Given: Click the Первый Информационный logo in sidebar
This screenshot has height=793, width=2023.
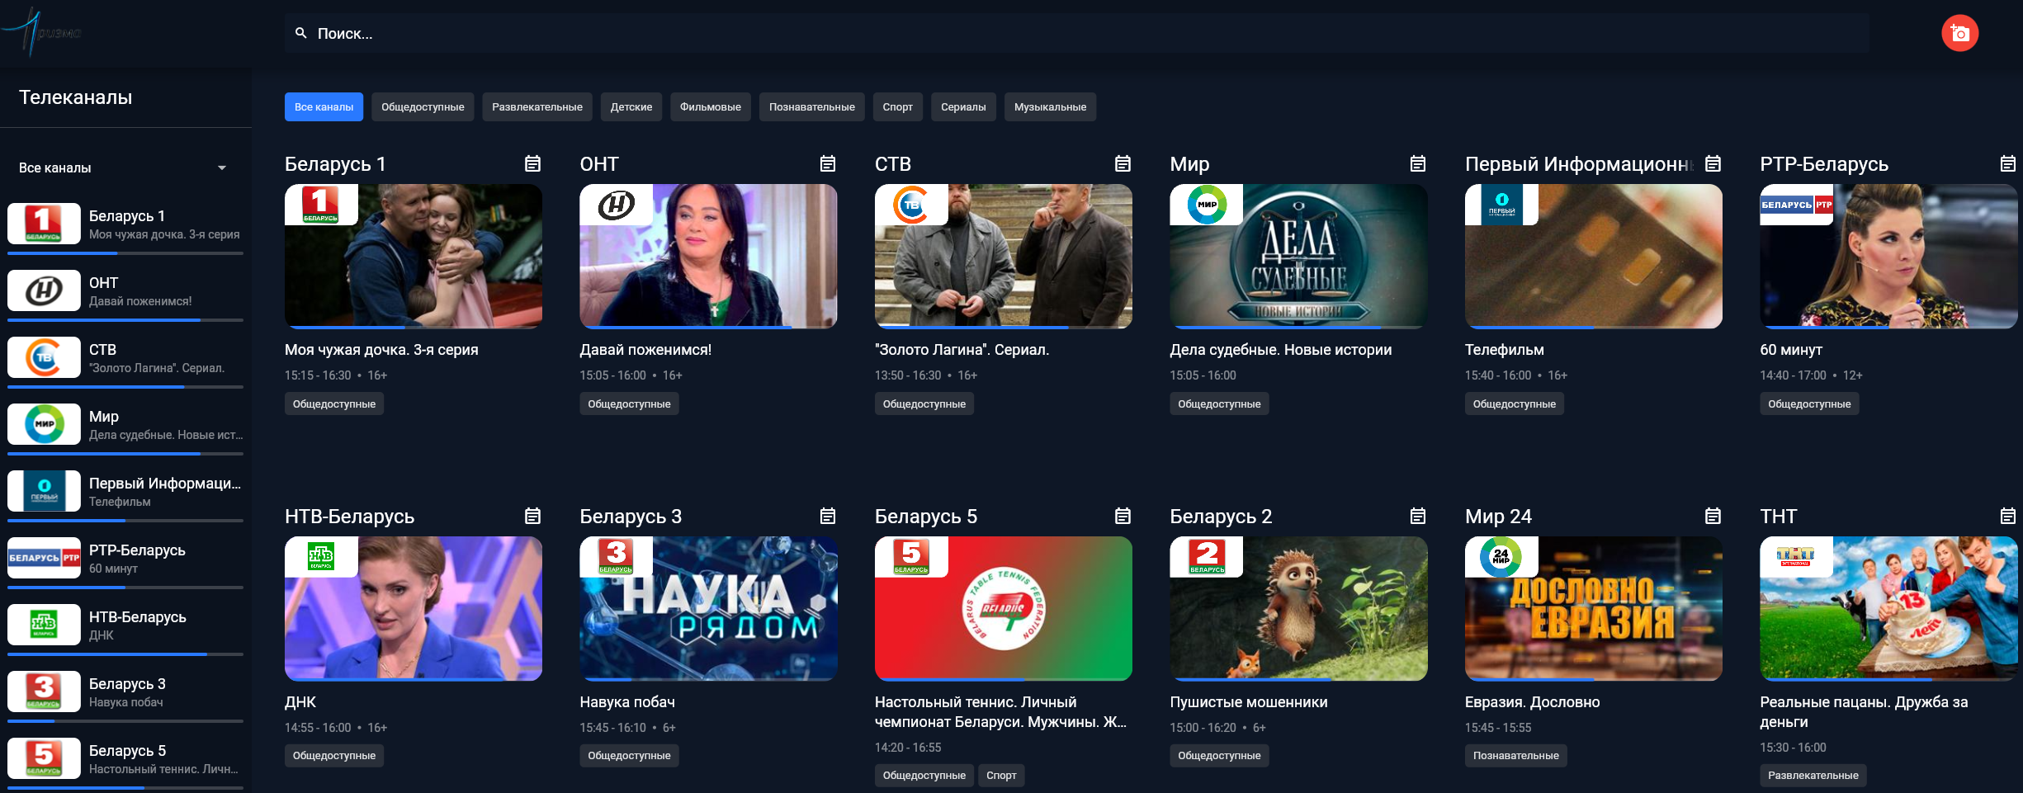Looking at the screenshot, I should 44,491.
